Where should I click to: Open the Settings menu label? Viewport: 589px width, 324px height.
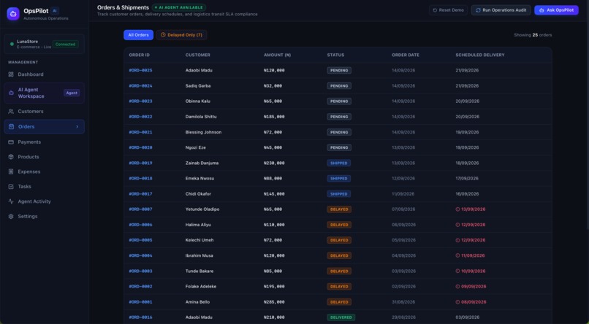(x=28, y=217)
